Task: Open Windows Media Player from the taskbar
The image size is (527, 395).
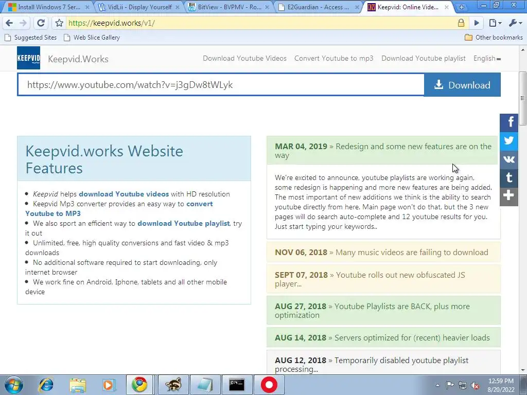Action: (109, 385)
